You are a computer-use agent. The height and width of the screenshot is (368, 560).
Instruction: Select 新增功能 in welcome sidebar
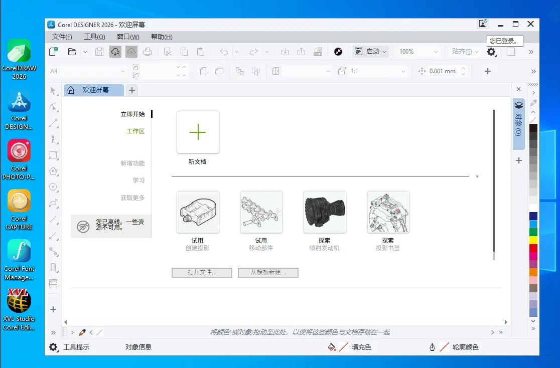[132, 163]
